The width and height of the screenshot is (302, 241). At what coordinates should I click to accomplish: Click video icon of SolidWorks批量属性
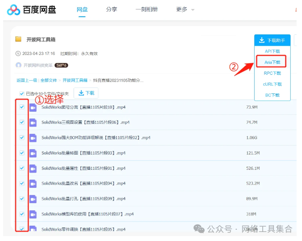pyautogui.click(x=33, y=168)
